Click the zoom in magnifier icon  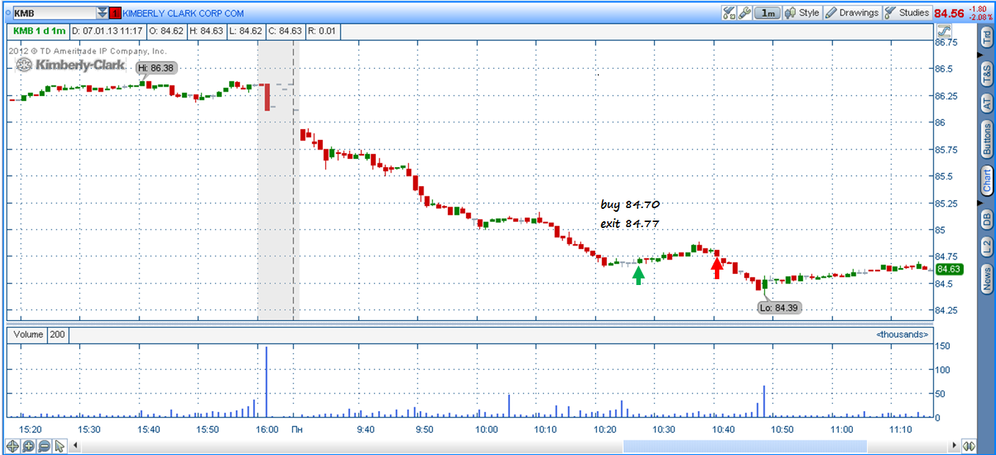pyautogui.click(x=28, y=445)
